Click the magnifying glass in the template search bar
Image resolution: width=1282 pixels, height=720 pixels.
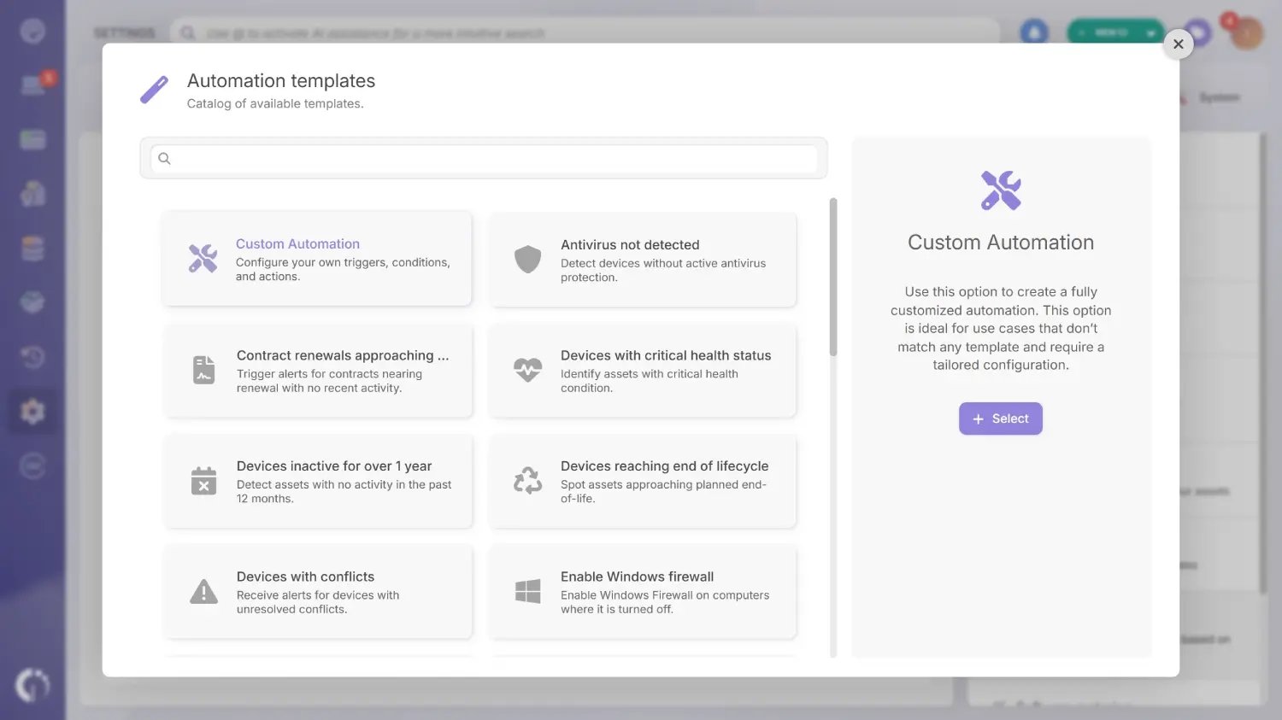(164, 158)
